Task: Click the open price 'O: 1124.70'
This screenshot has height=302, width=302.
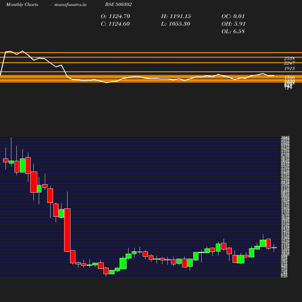Action: click(115, 16)
